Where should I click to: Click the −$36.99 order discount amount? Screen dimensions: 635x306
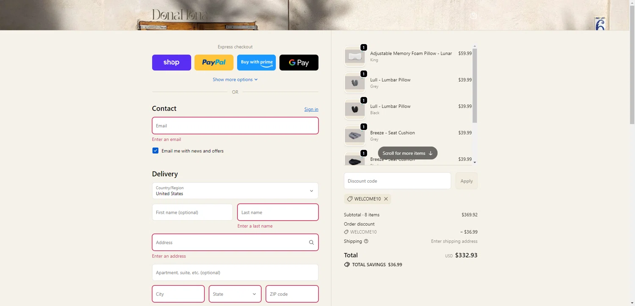click(469, 232)
